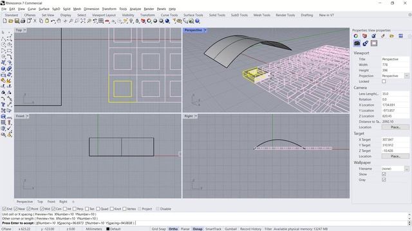Select the Polyline tool in left sidebar

click(x=3, y=38)
